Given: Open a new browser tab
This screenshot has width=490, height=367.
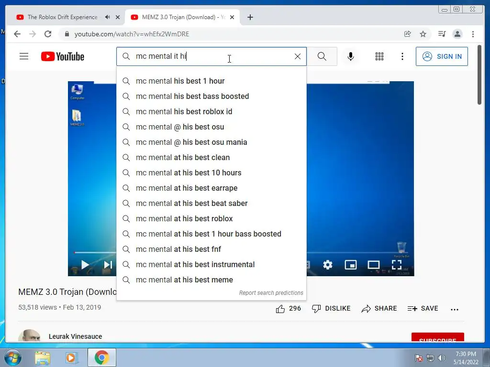Looking at the screenshot, I should coord(250,17).
